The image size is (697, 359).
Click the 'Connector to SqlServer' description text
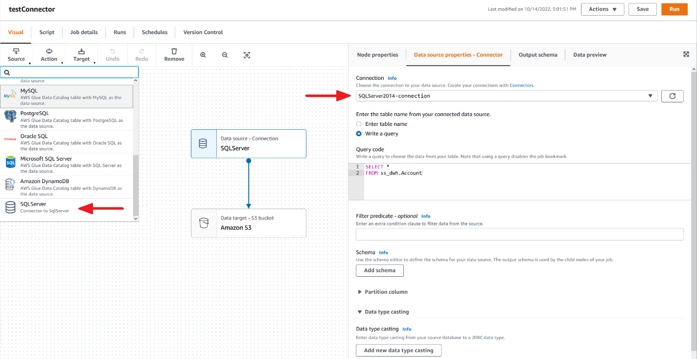tap(45, 211)
